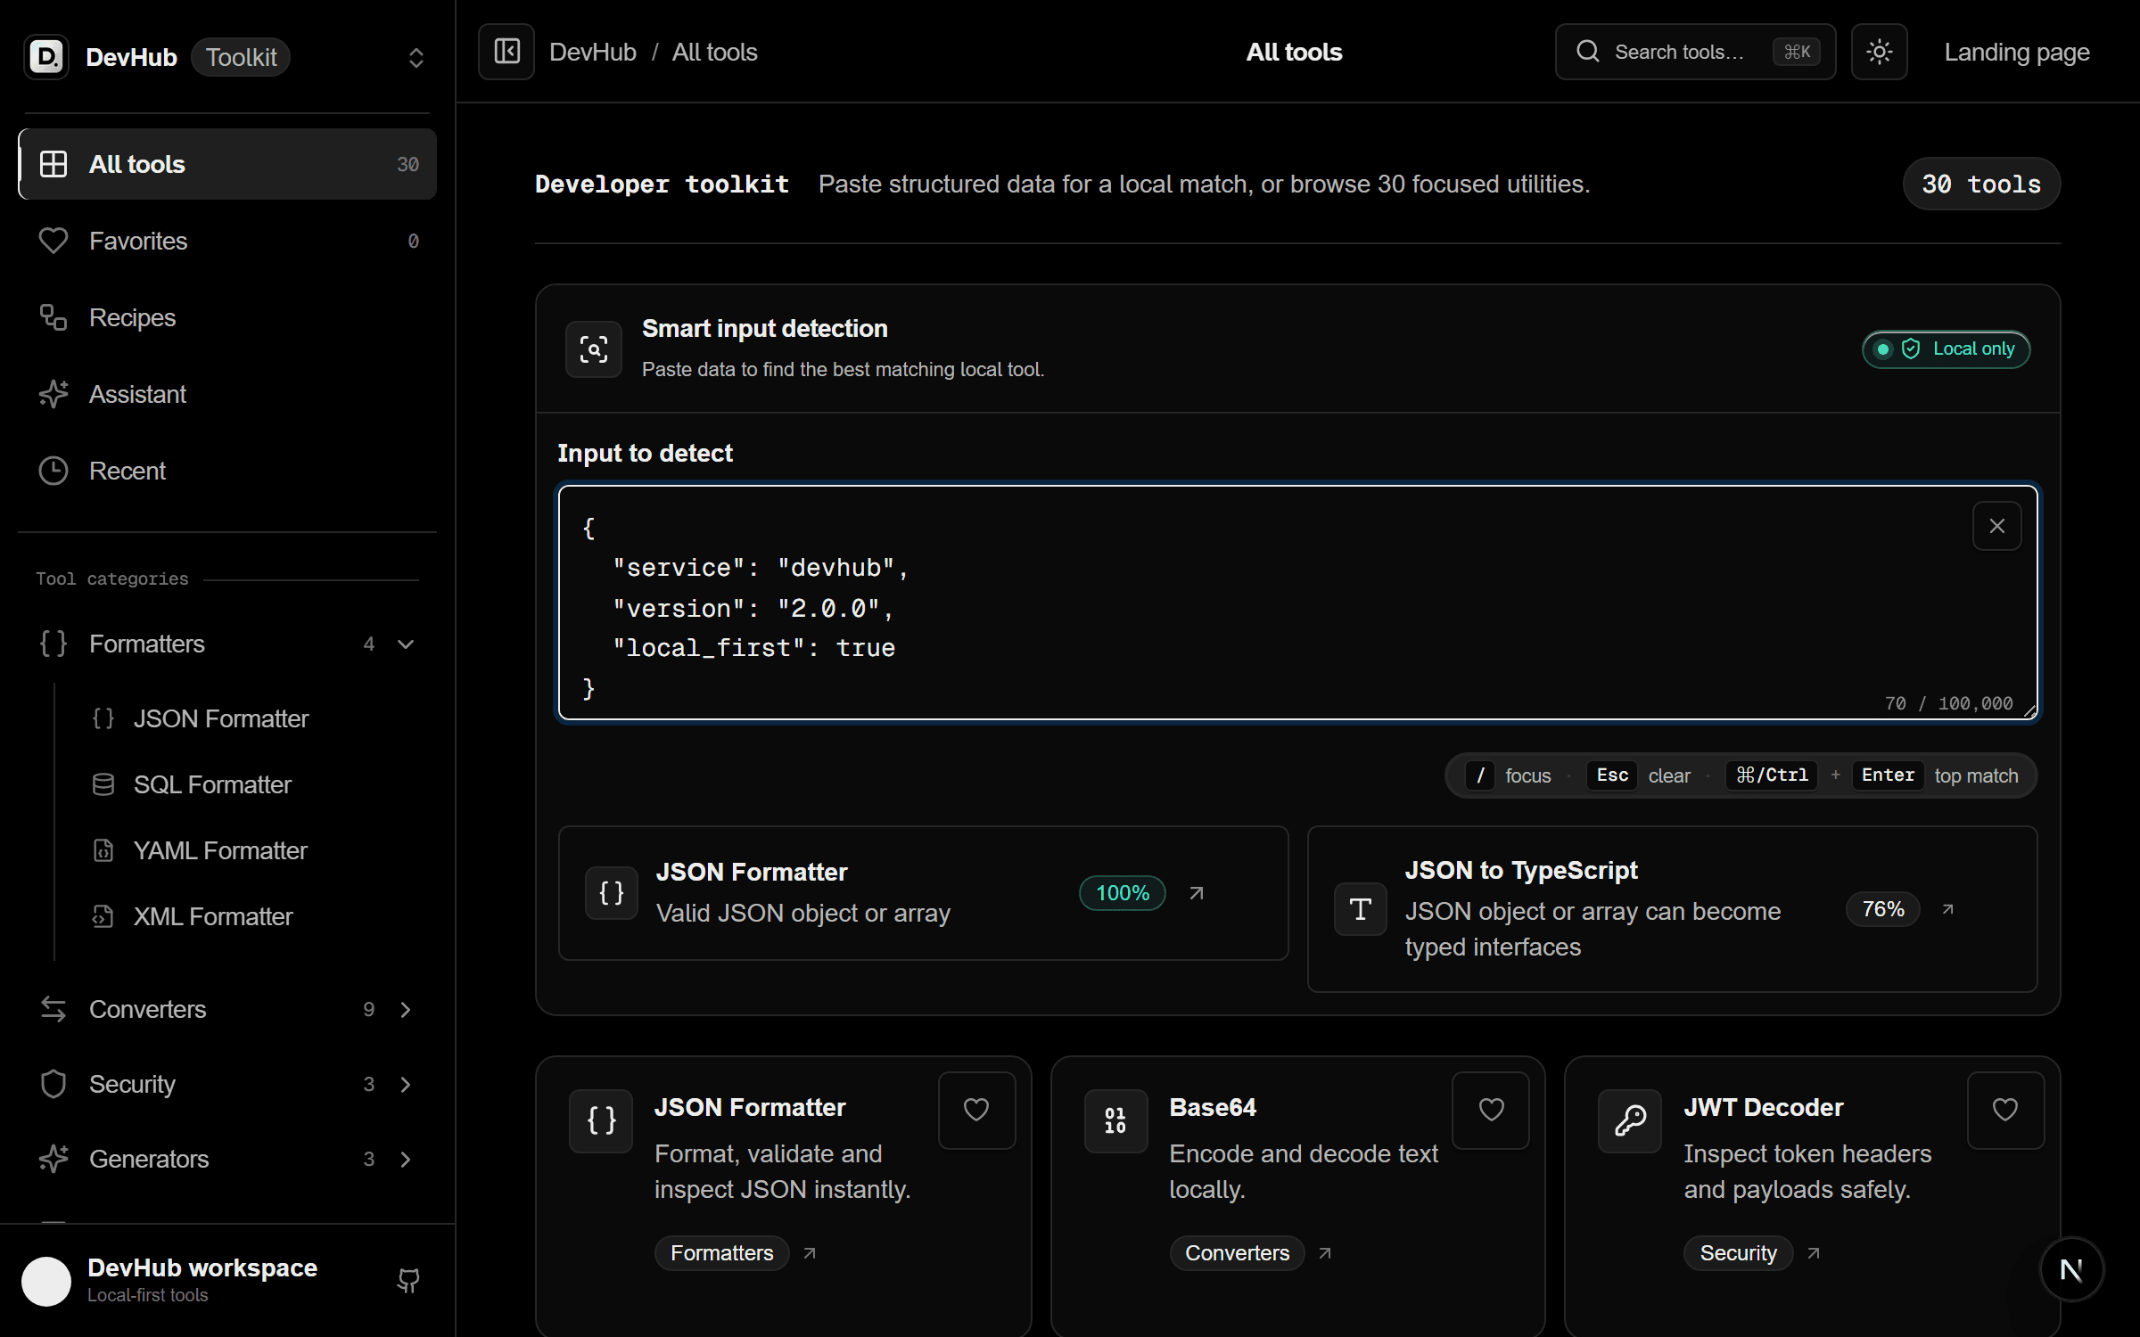Favorite the JSON Formatter tool card
This screenshot has height=1337, width=2140.
pos(976,1110)
